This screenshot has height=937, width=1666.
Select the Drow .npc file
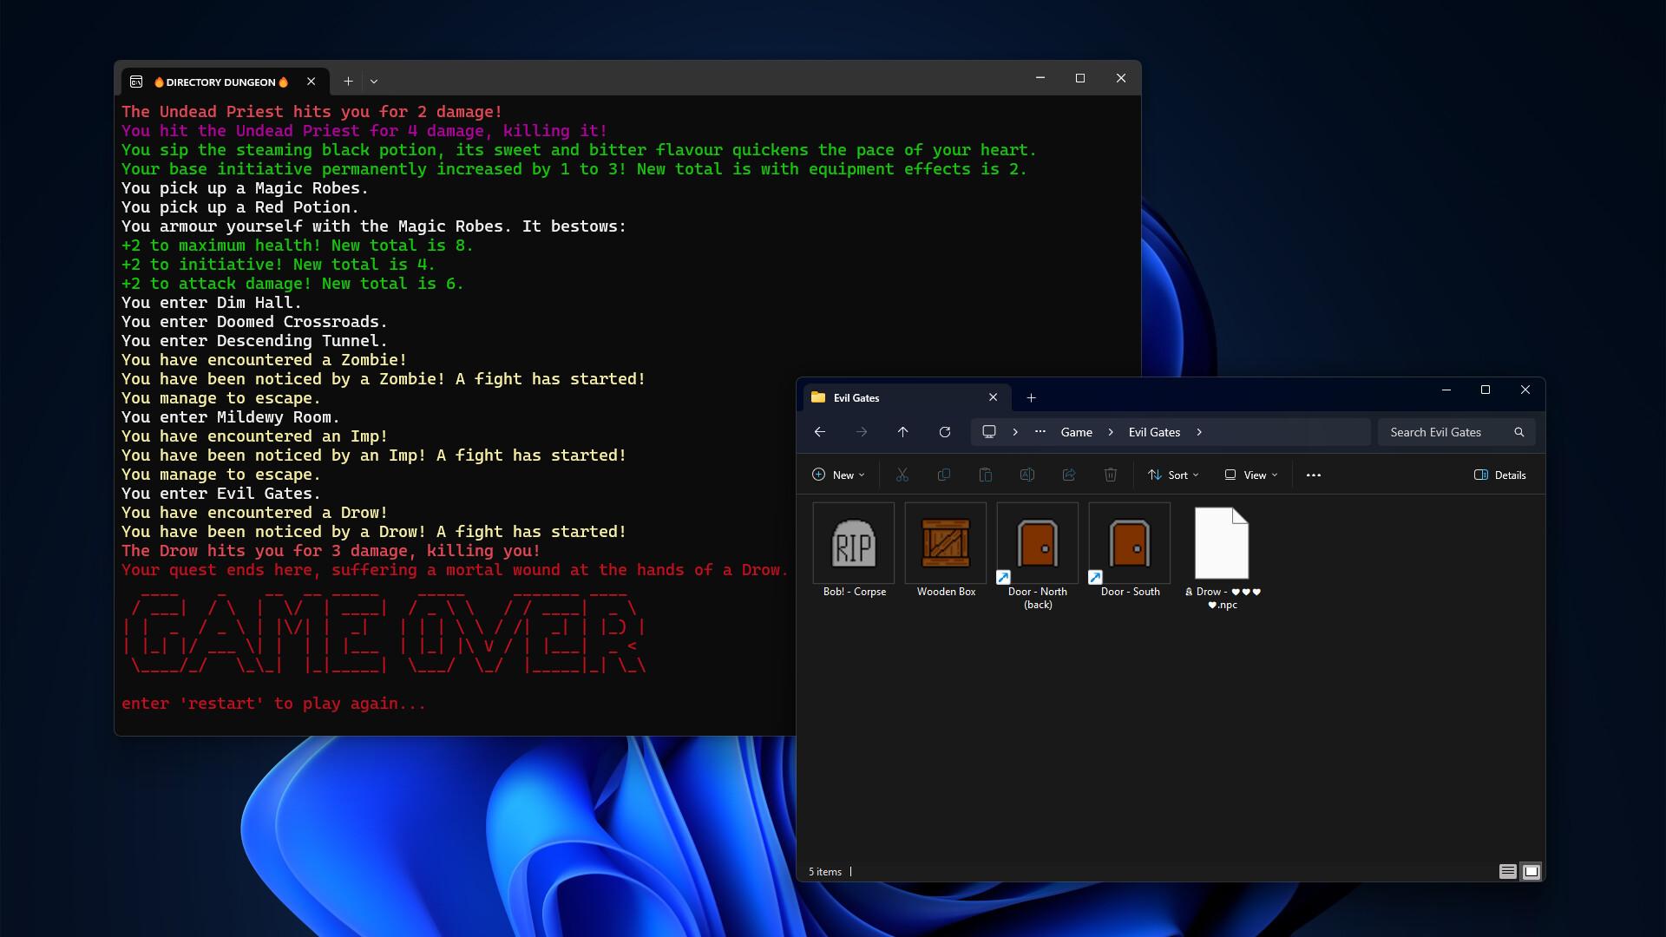click(1223, 544)
